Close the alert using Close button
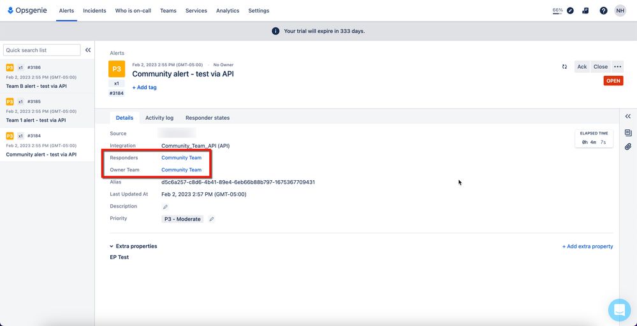Viewport: 637px width, 326px height. 601,66
